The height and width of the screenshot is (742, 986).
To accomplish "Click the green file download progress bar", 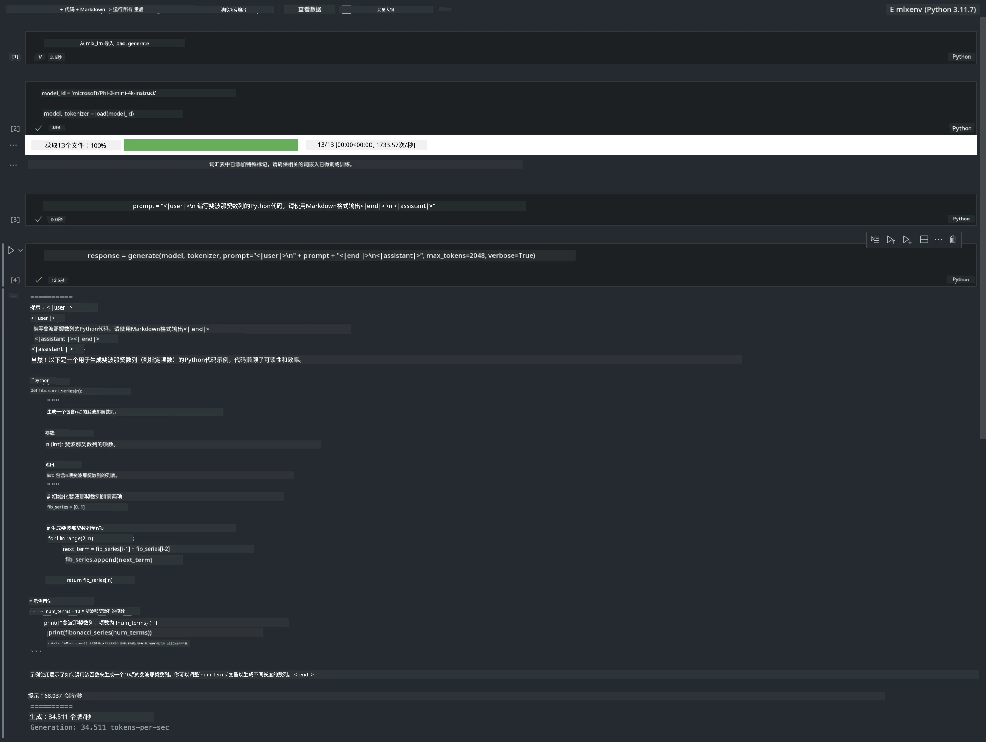I will click(x=211, y=145).
